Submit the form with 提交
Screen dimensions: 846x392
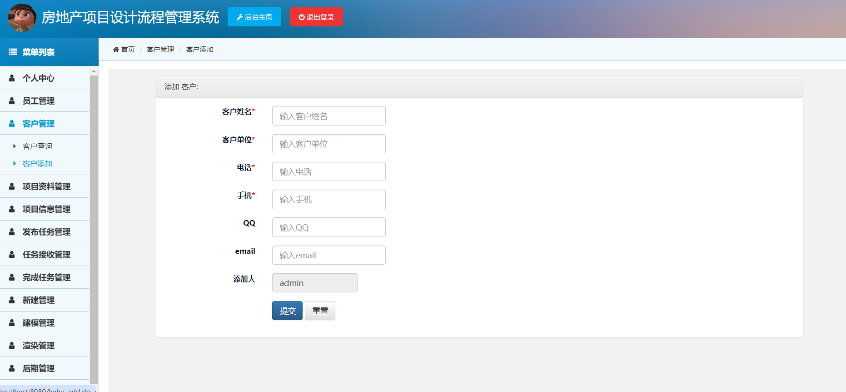pyautogui.click(x=287, y=311)
